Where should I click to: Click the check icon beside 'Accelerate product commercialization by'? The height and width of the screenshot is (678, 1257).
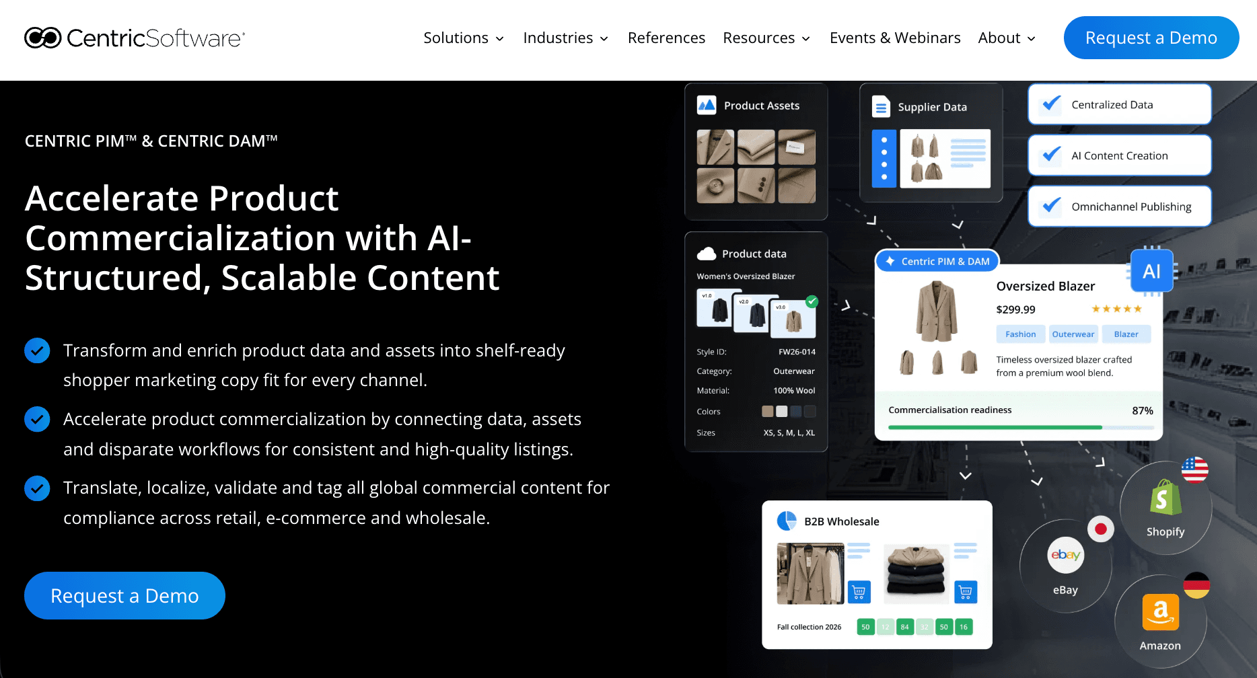click(x=37, y=419)
